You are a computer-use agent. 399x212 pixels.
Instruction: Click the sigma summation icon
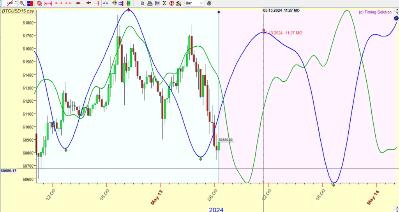pos(164,3)
